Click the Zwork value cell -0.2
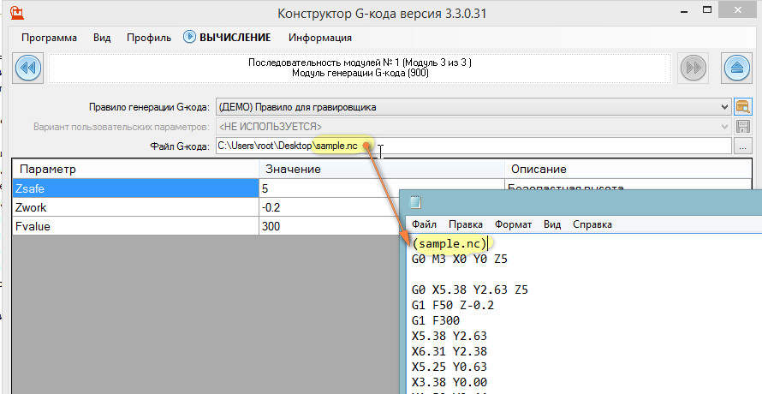762x394 pixels. [329, 207]
